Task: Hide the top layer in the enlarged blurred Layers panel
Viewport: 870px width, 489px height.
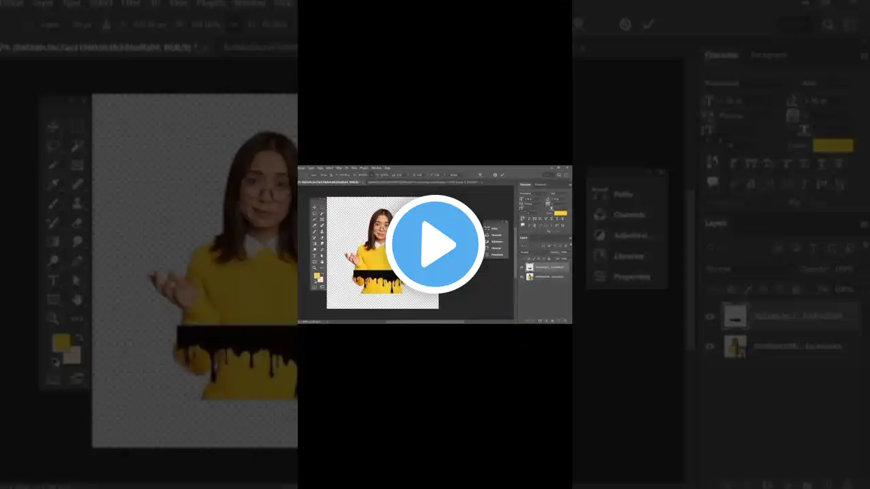Action: [710, 316]
